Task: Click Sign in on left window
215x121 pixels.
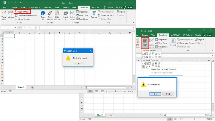Action: pyautogui.click(x=119, y=7)
